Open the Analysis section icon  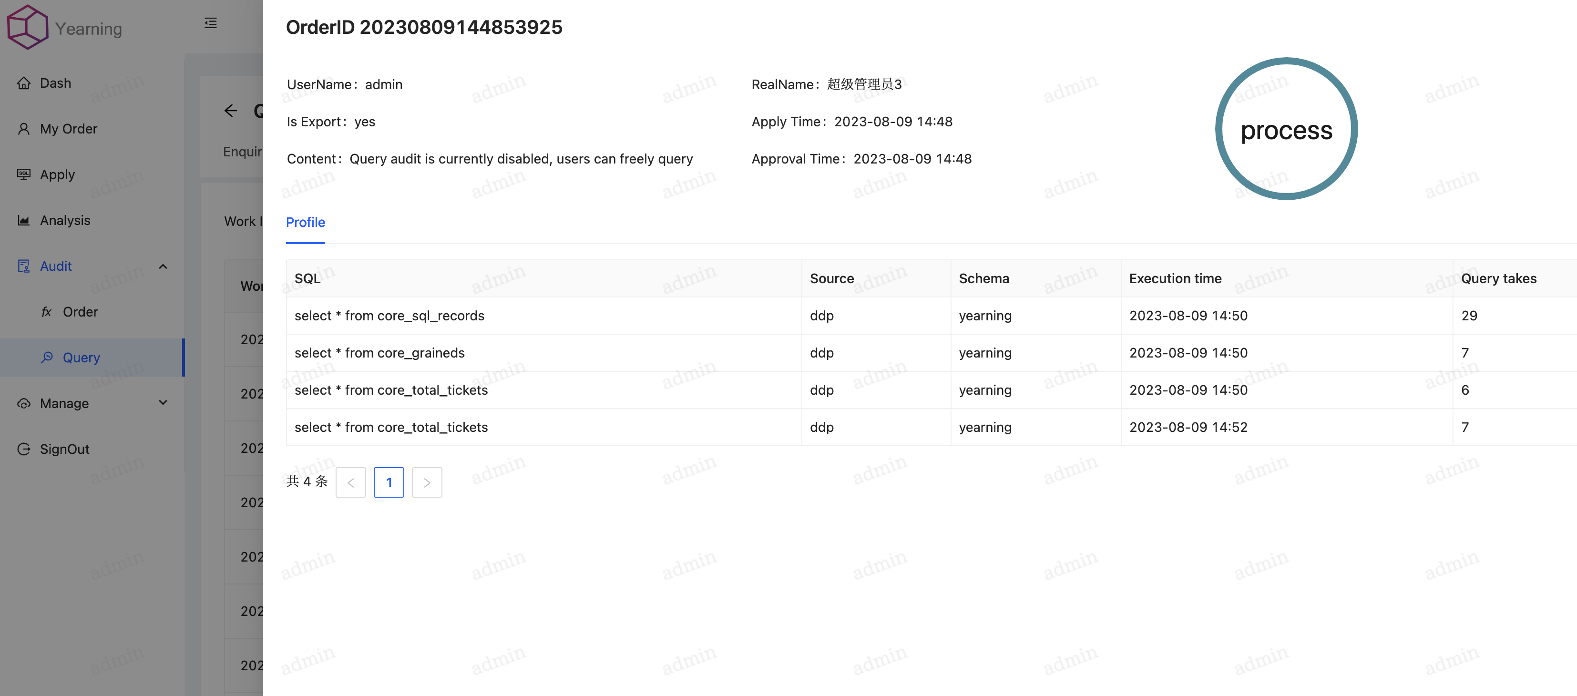click(x=24, y=220)
